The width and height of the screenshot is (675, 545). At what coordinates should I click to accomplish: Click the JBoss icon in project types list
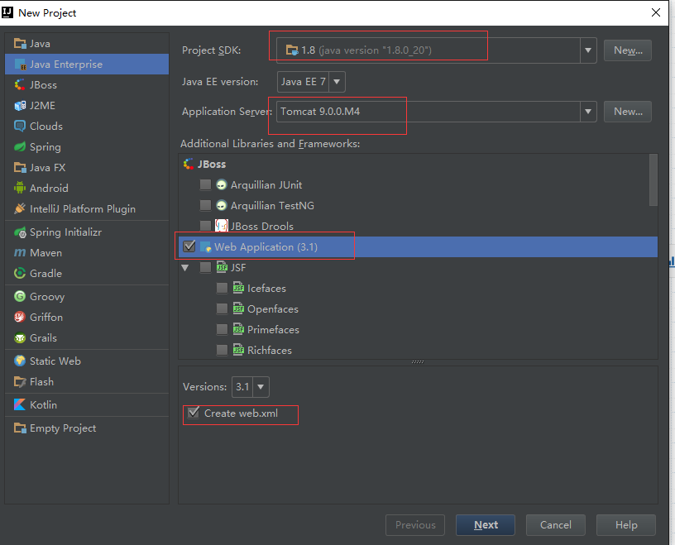(20, 85)
